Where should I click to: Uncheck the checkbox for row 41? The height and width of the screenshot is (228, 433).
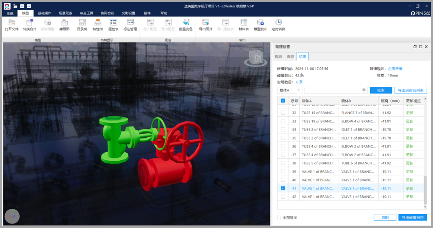point(283,188)
